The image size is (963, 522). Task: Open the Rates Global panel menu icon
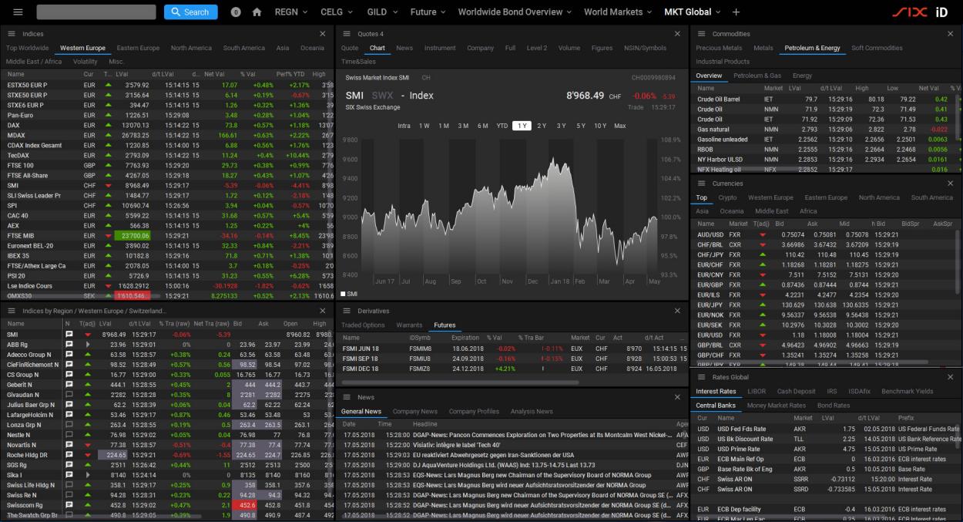point(702,377)
